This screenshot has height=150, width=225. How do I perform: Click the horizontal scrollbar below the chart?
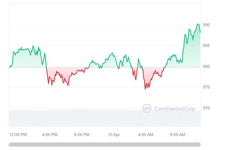[105, 144]
